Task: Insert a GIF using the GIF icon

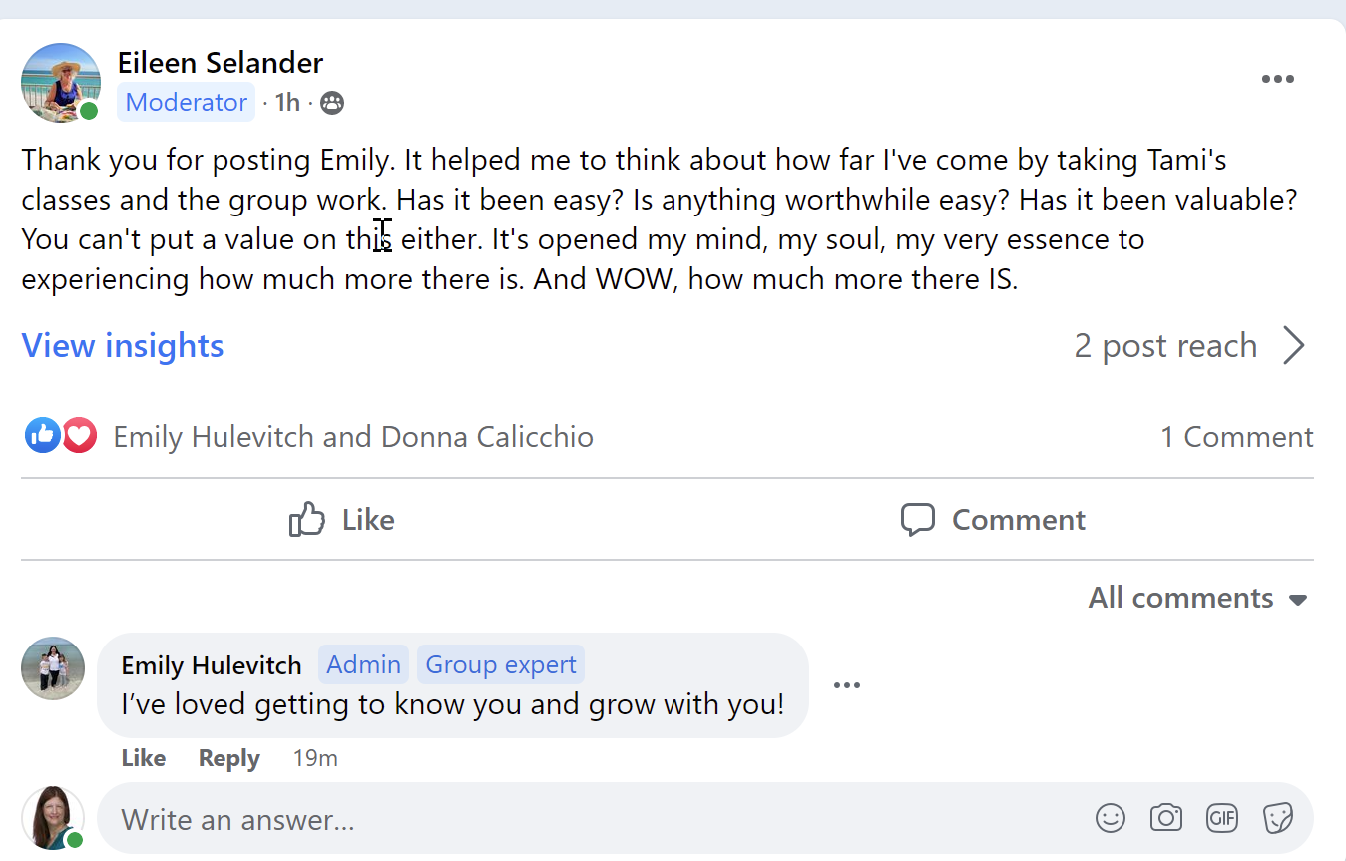Action: (1221, 819)
